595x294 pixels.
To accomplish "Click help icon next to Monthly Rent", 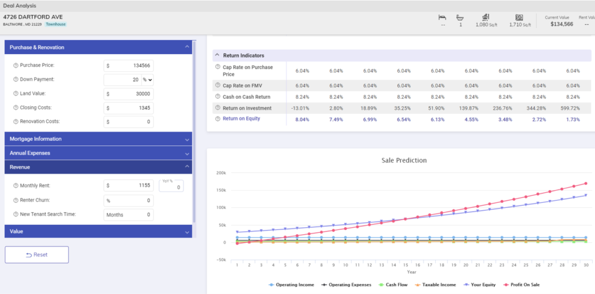I will pyautogui.click(x=16, y=186).
